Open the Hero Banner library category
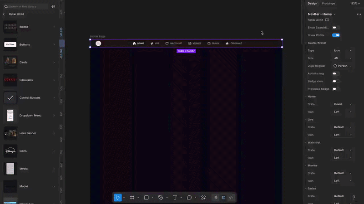The image size is (364, 204). (x=29, y=133)
